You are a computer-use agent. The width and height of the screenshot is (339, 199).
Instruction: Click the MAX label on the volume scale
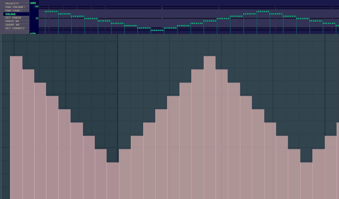[x=33, y=3]
